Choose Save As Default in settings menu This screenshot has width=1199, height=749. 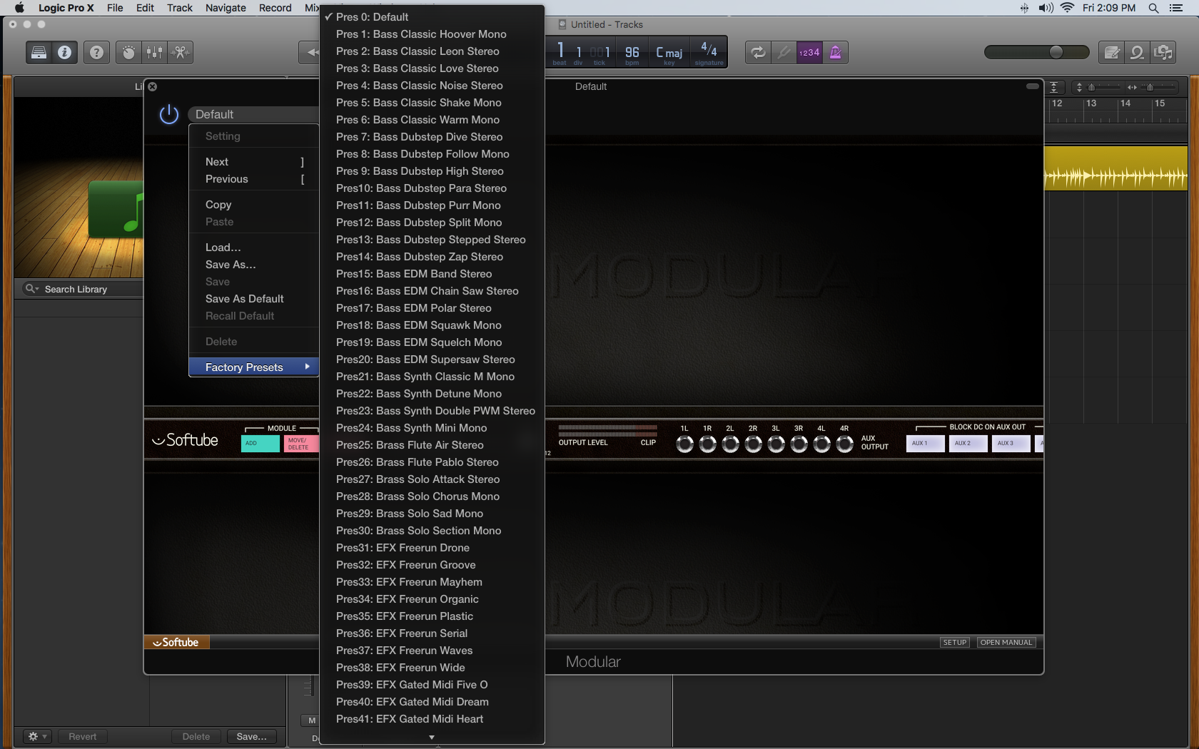244,299
